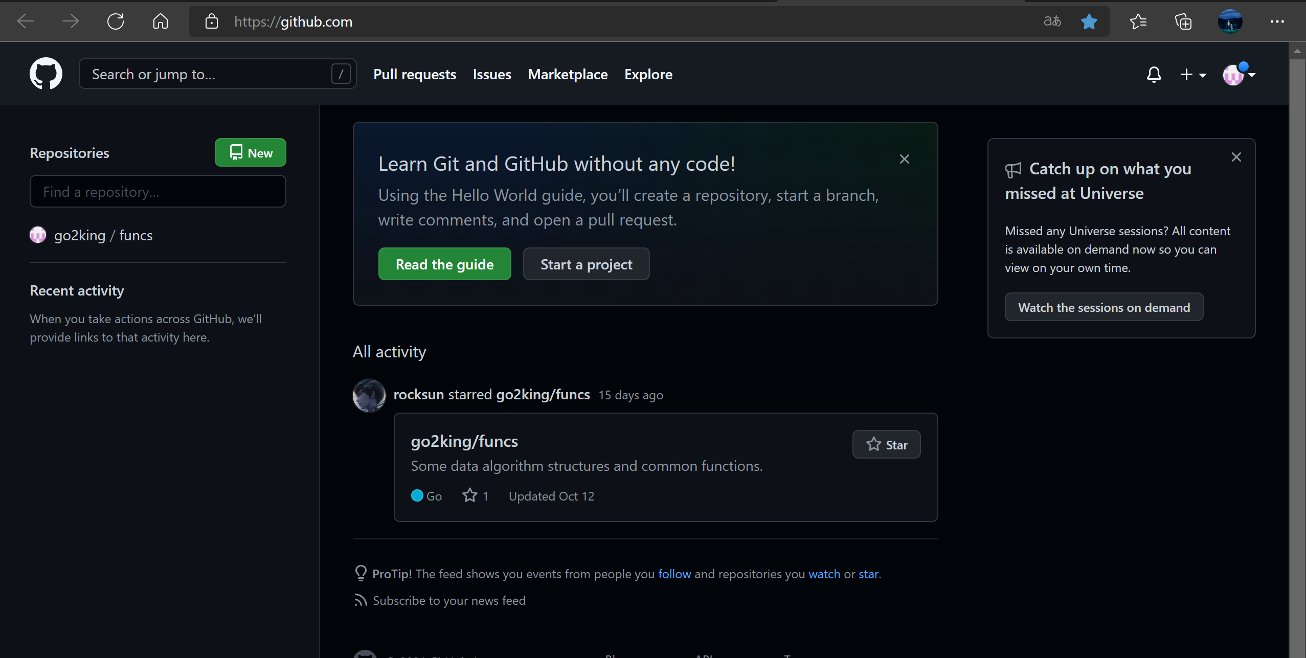This screenshot has width=1306, height=658.
Task: Click the ProTip lightbulb icon
Action: point(361,573)
